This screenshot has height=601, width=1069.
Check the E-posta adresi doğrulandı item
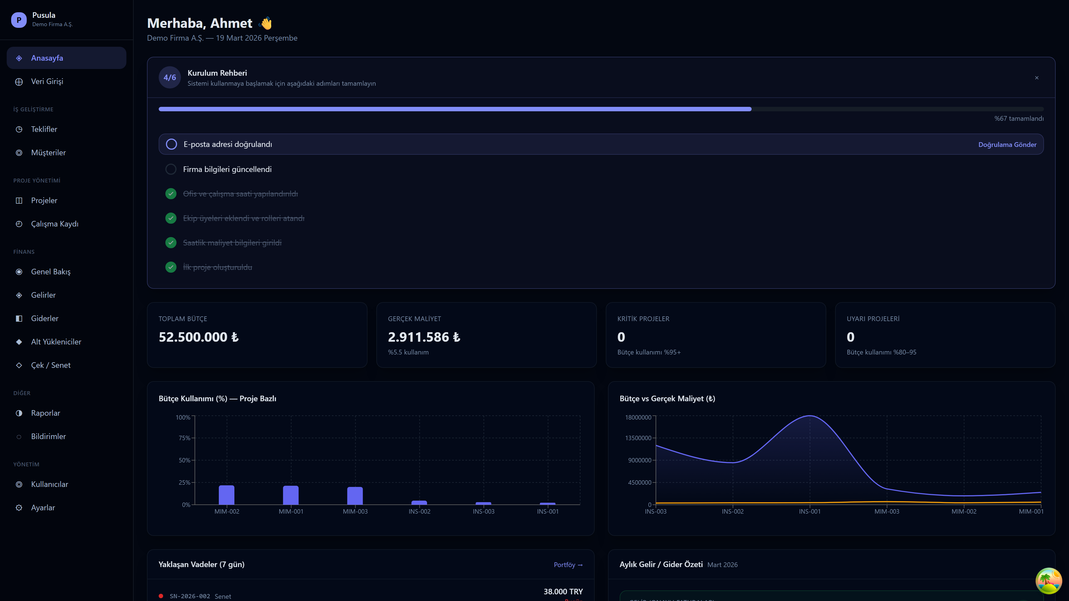coord(171,144)
